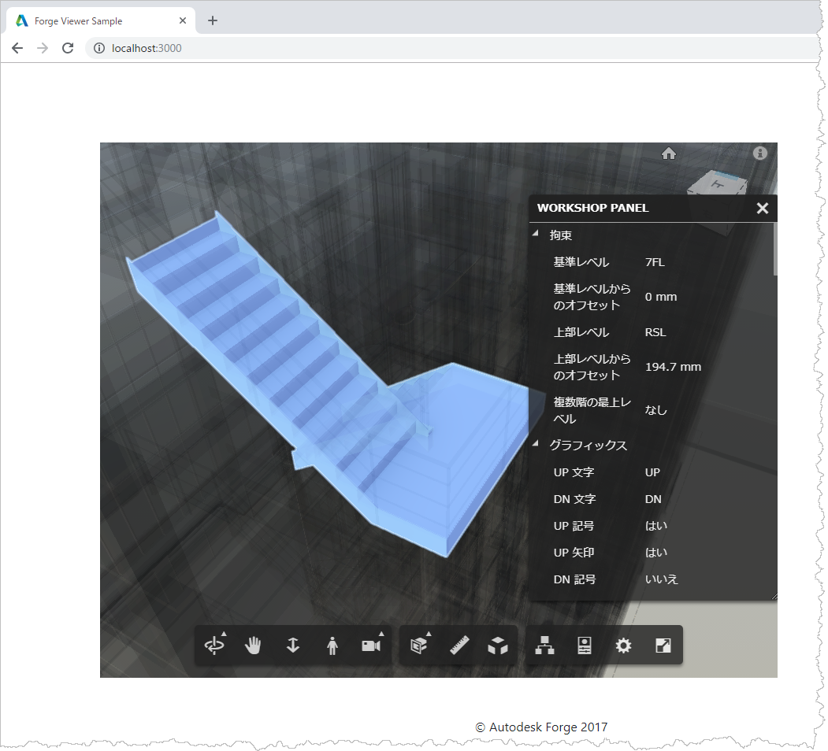Collapse the グラフィックス section
Screen dimensions: 828x751
pyautogui.click(x=535, y=445)
